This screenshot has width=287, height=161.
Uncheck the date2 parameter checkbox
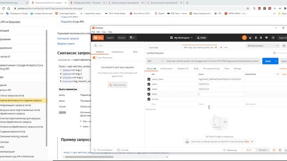pyautogui.click(x=149, y=89)
